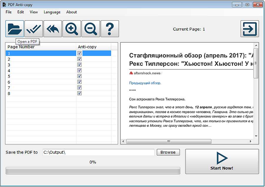Open help with the question mark icon
Screen dimensions: 265x187
(110, 29)
